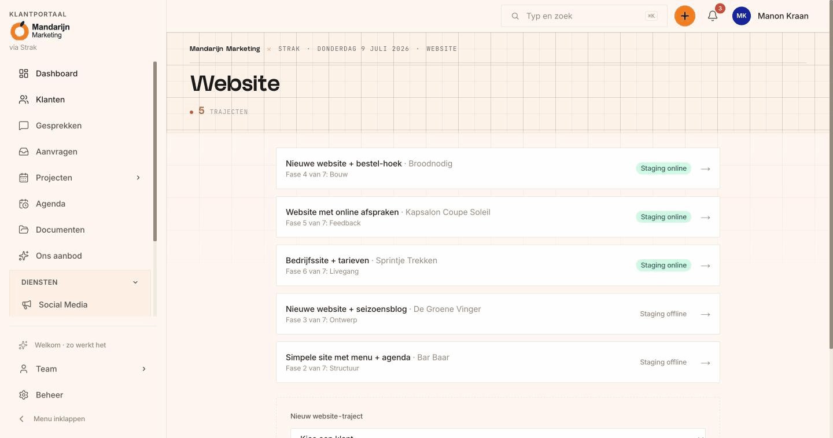The height and width of the screenshot is (438, 833).
Task: Click the Ons aanbod sparkle icon
Action: pyautogui.click(x=24, y=256)
